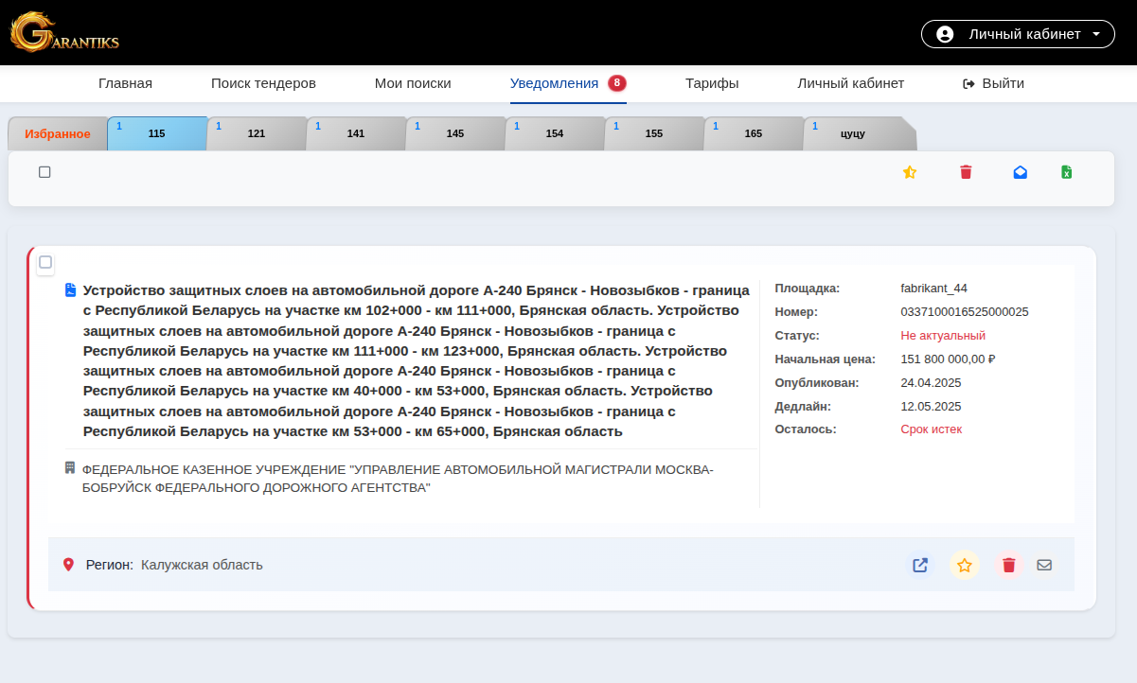
Task: Mark all notifications as read via envelope icon
Action: (x=1020, y=172)
